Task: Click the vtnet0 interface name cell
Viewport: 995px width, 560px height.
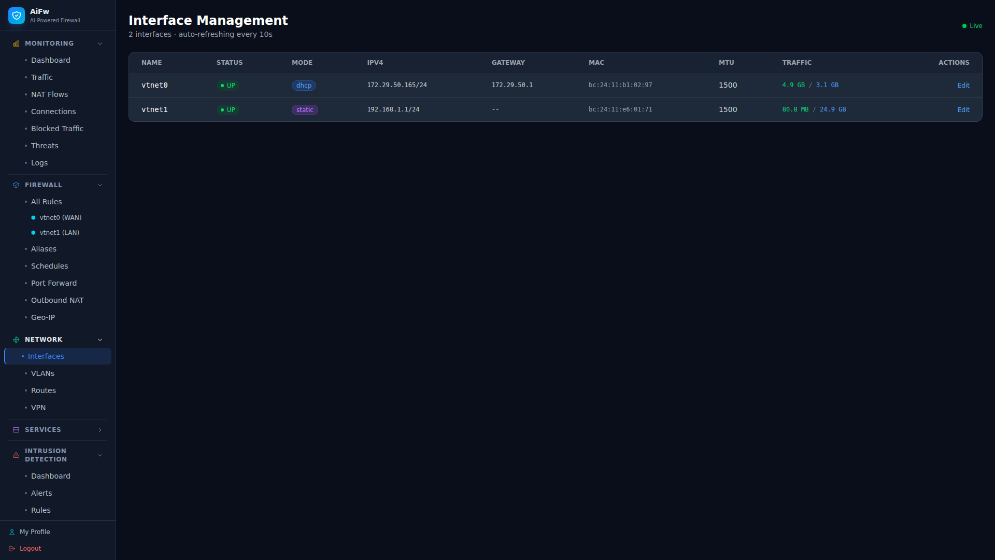Action: tap(154, 86)
